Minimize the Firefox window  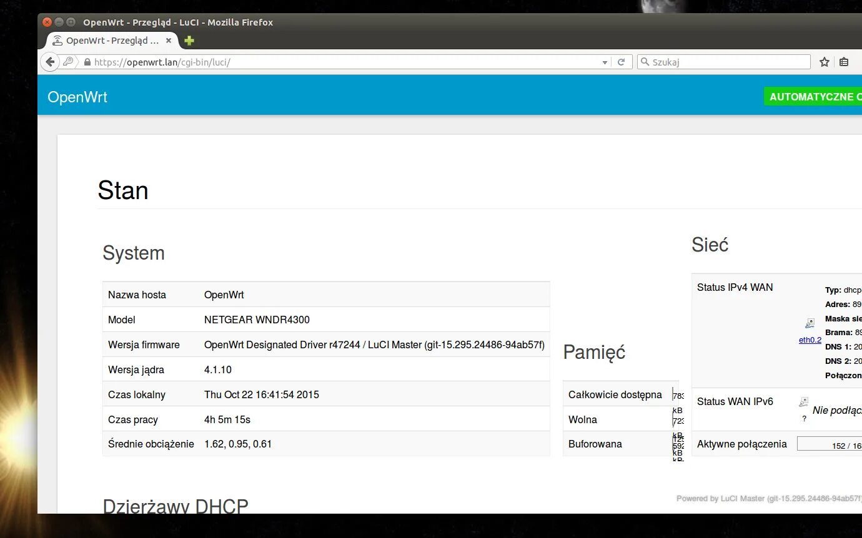click(59, 22)
